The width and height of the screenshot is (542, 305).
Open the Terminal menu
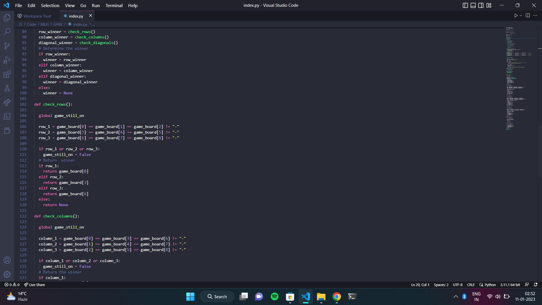tap(114, 5)
